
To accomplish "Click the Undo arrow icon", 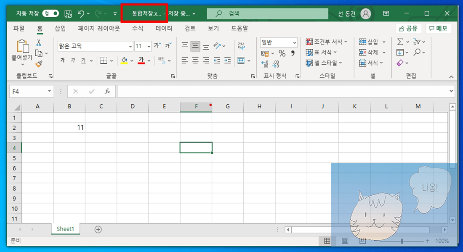I will 81,13.
